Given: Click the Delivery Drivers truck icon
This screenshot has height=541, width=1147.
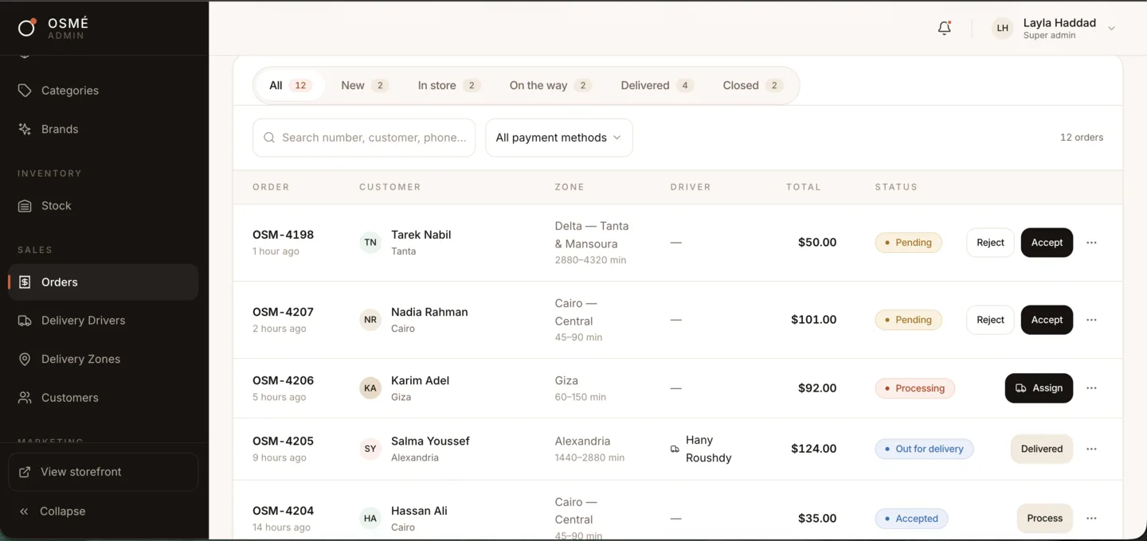Looking at the screenshot, I should [25, 321].
